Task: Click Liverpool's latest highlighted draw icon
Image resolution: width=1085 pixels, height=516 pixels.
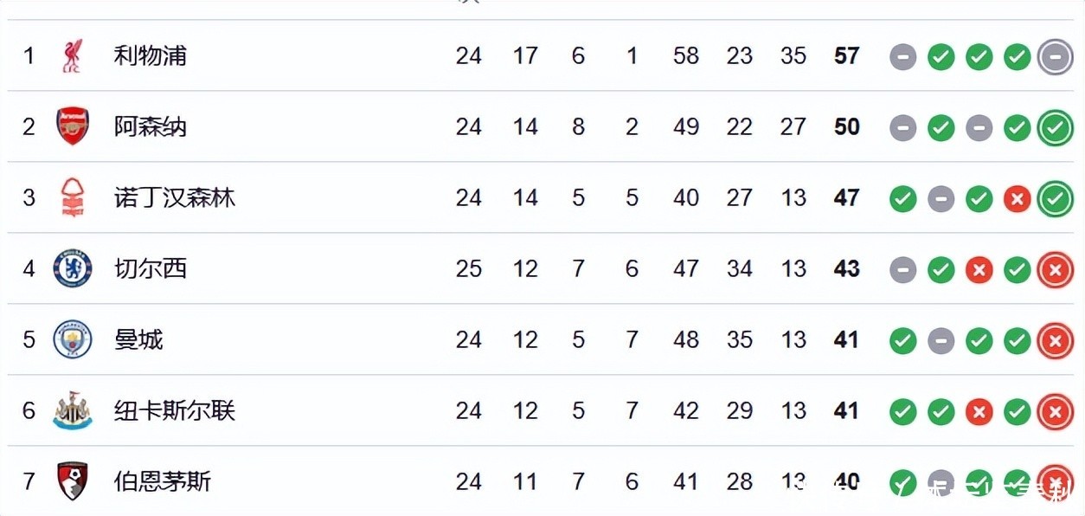Action: pyautogui.click(x=1055, y=57)
